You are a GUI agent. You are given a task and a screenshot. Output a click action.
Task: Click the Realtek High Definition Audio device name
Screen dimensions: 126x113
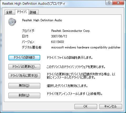(x=42, y=20)
